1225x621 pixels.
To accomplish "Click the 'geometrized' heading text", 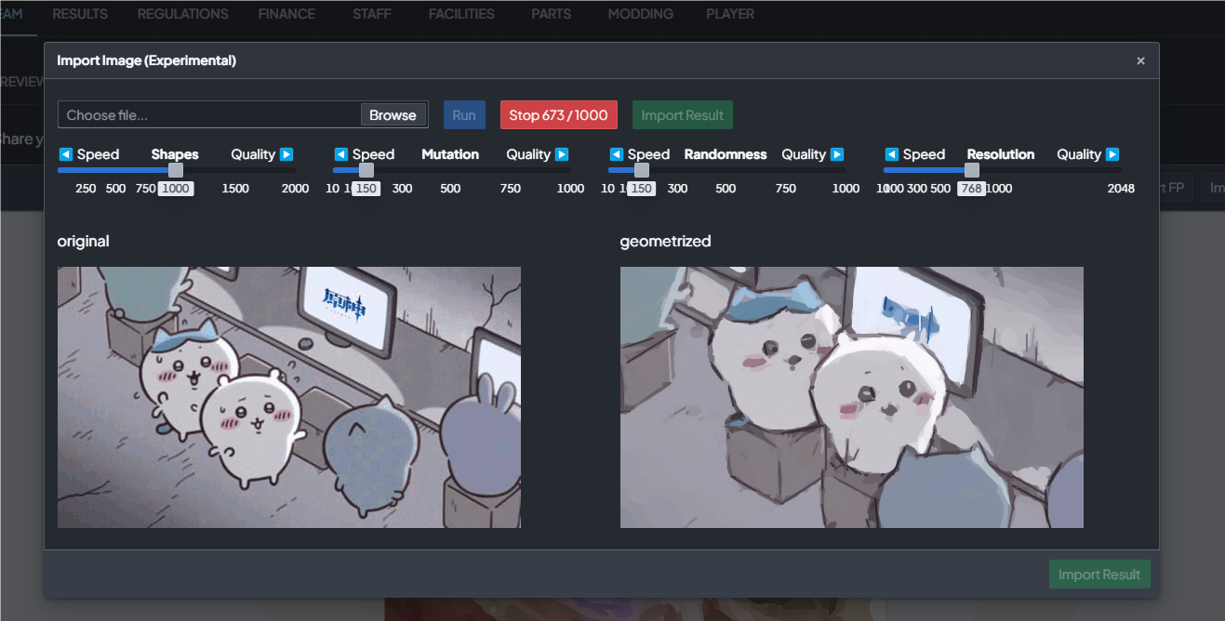I will click(665, 242).
